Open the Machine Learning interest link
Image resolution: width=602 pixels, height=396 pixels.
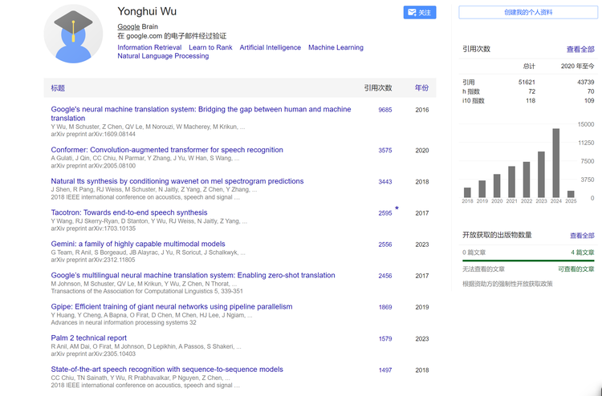(x=336, y=47)
